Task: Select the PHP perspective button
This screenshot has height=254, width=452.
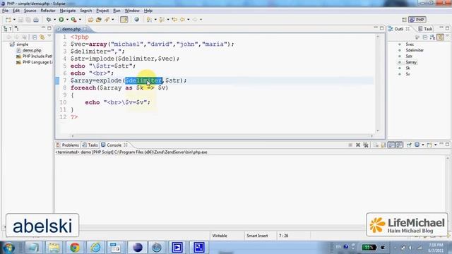Action: (x=417, y=20)
